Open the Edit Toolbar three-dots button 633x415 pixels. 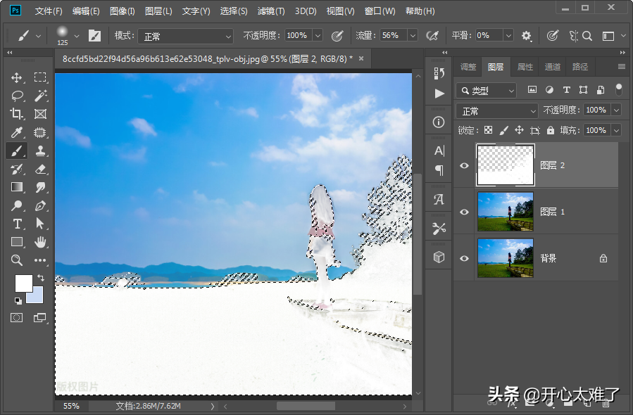(x=40, y=260)
